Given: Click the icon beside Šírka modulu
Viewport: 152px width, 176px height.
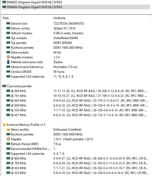Looking at the screenshot, I should click(8, 52).
